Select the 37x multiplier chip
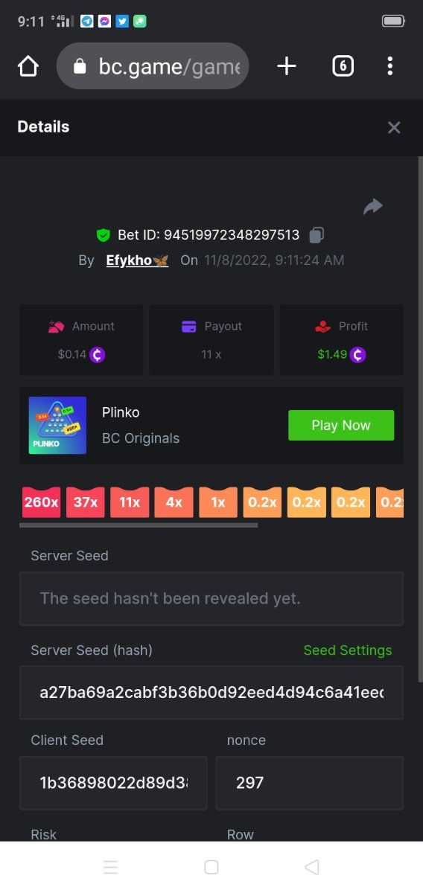423x893 pixels. [85, 502]
